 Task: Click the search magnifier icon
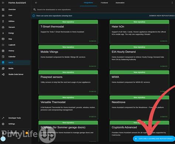[x=35, y=10]
